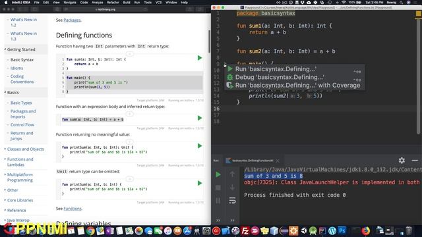Run the printSum omitted Unit sample
This screenshot has width=422, height=237.
click(200, 183)
